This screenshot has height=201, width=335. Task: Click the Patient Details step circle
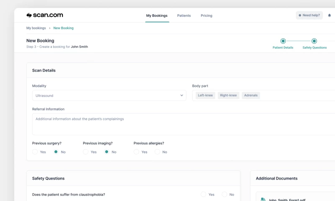click(x=283, y=41)
